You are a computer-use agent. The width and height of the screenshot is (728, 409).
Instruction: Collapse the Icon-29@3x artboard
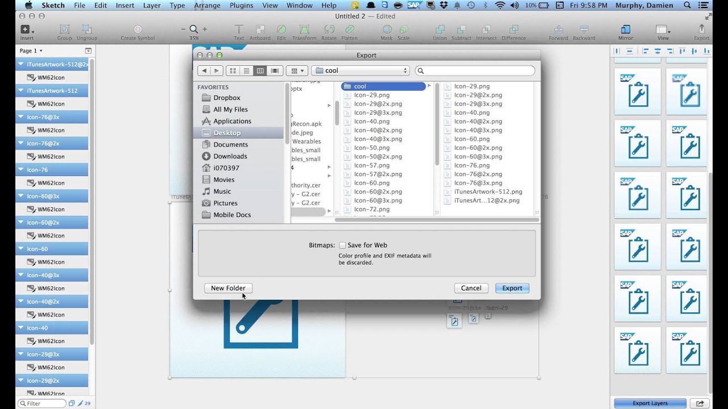[21, 354]
